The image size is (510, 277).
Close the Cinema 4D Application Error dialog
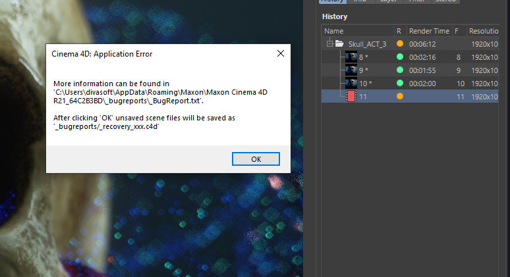281,53
